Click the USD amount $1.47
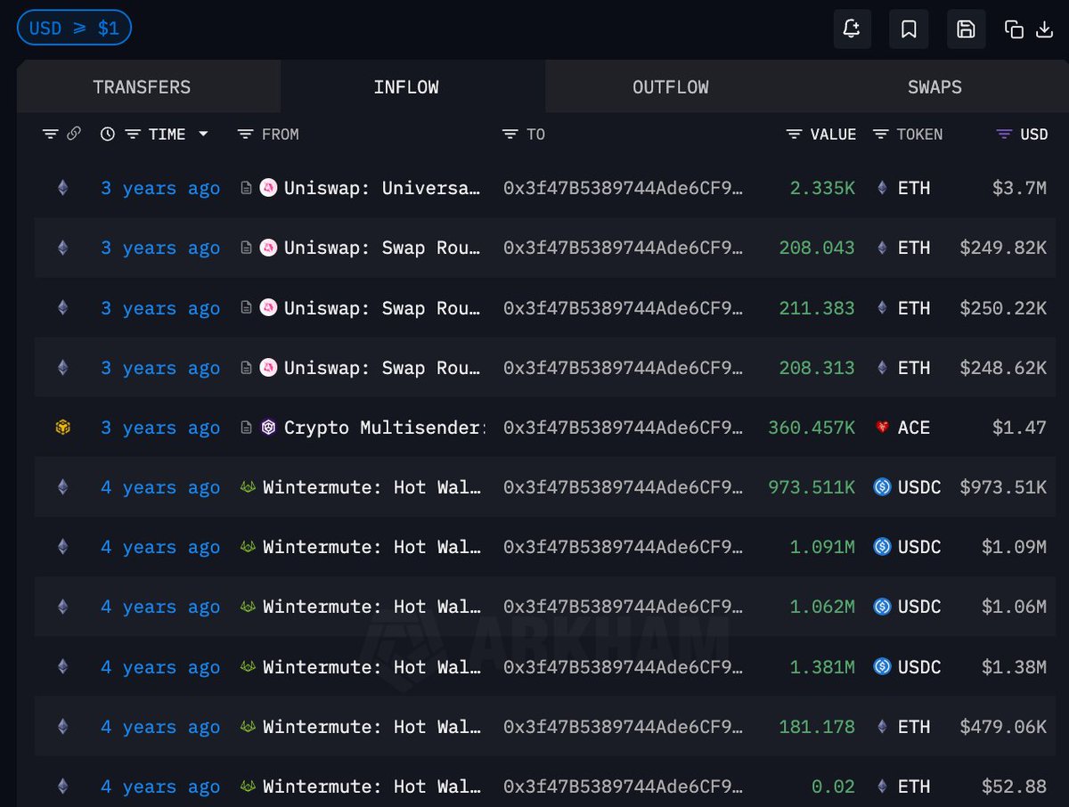The width and height of the screenshot is (1069, 807). tap(1019, 428)
